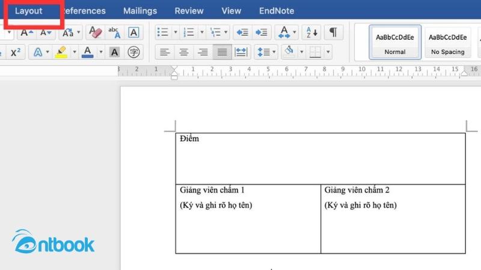Open the View tab
Screen dimensions: 481x270
click(x=231, y=11)
